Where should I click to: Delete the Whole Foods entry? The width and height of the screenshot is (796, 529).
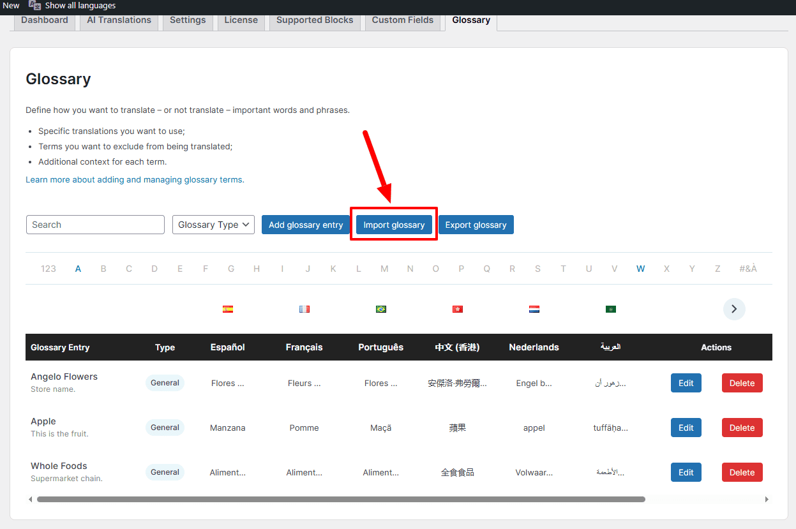(x=742, y=472)
